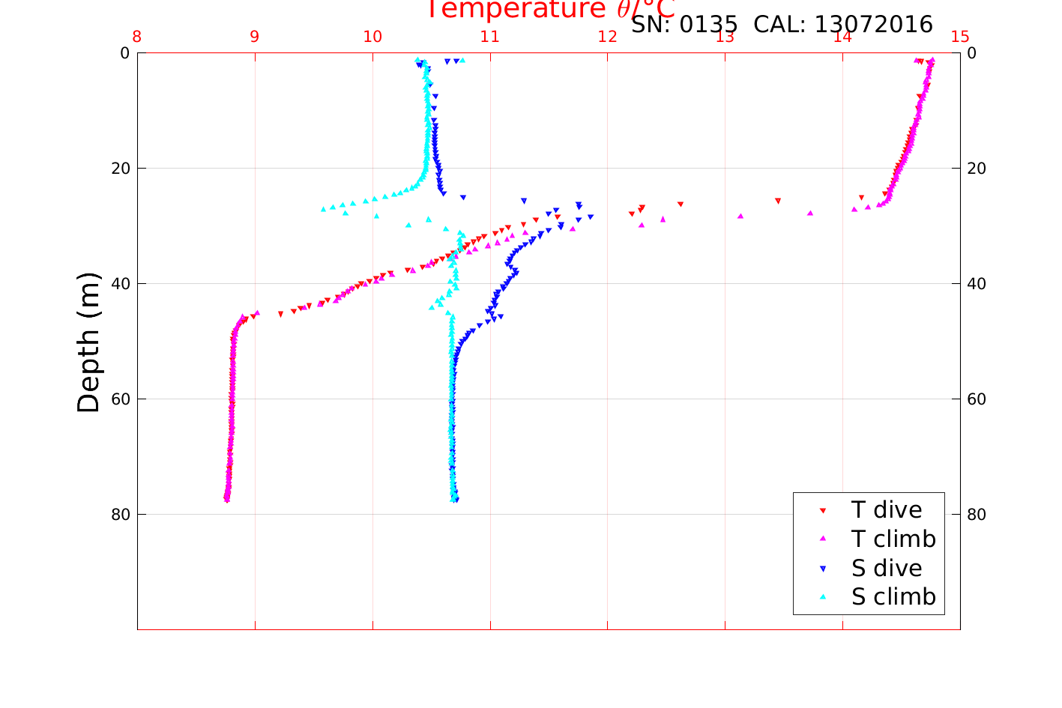Viewport: 1062px width, 708px height.
Task: Click depth tick 60 on left axis
Action: point(120,399)
